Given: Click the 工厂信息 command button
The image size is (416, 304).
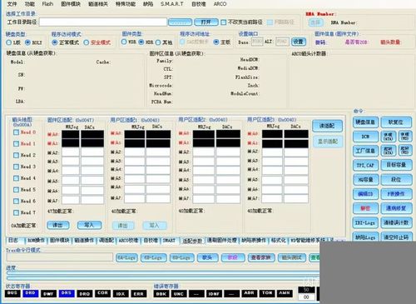Looking at the screenshot, I should (365, 151).
